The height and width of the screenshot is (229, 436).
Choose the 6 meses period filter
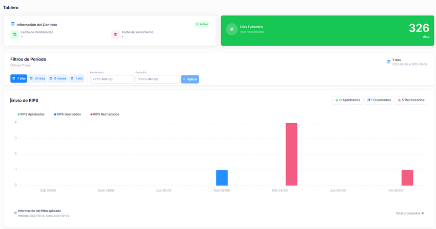pos(58,79)
